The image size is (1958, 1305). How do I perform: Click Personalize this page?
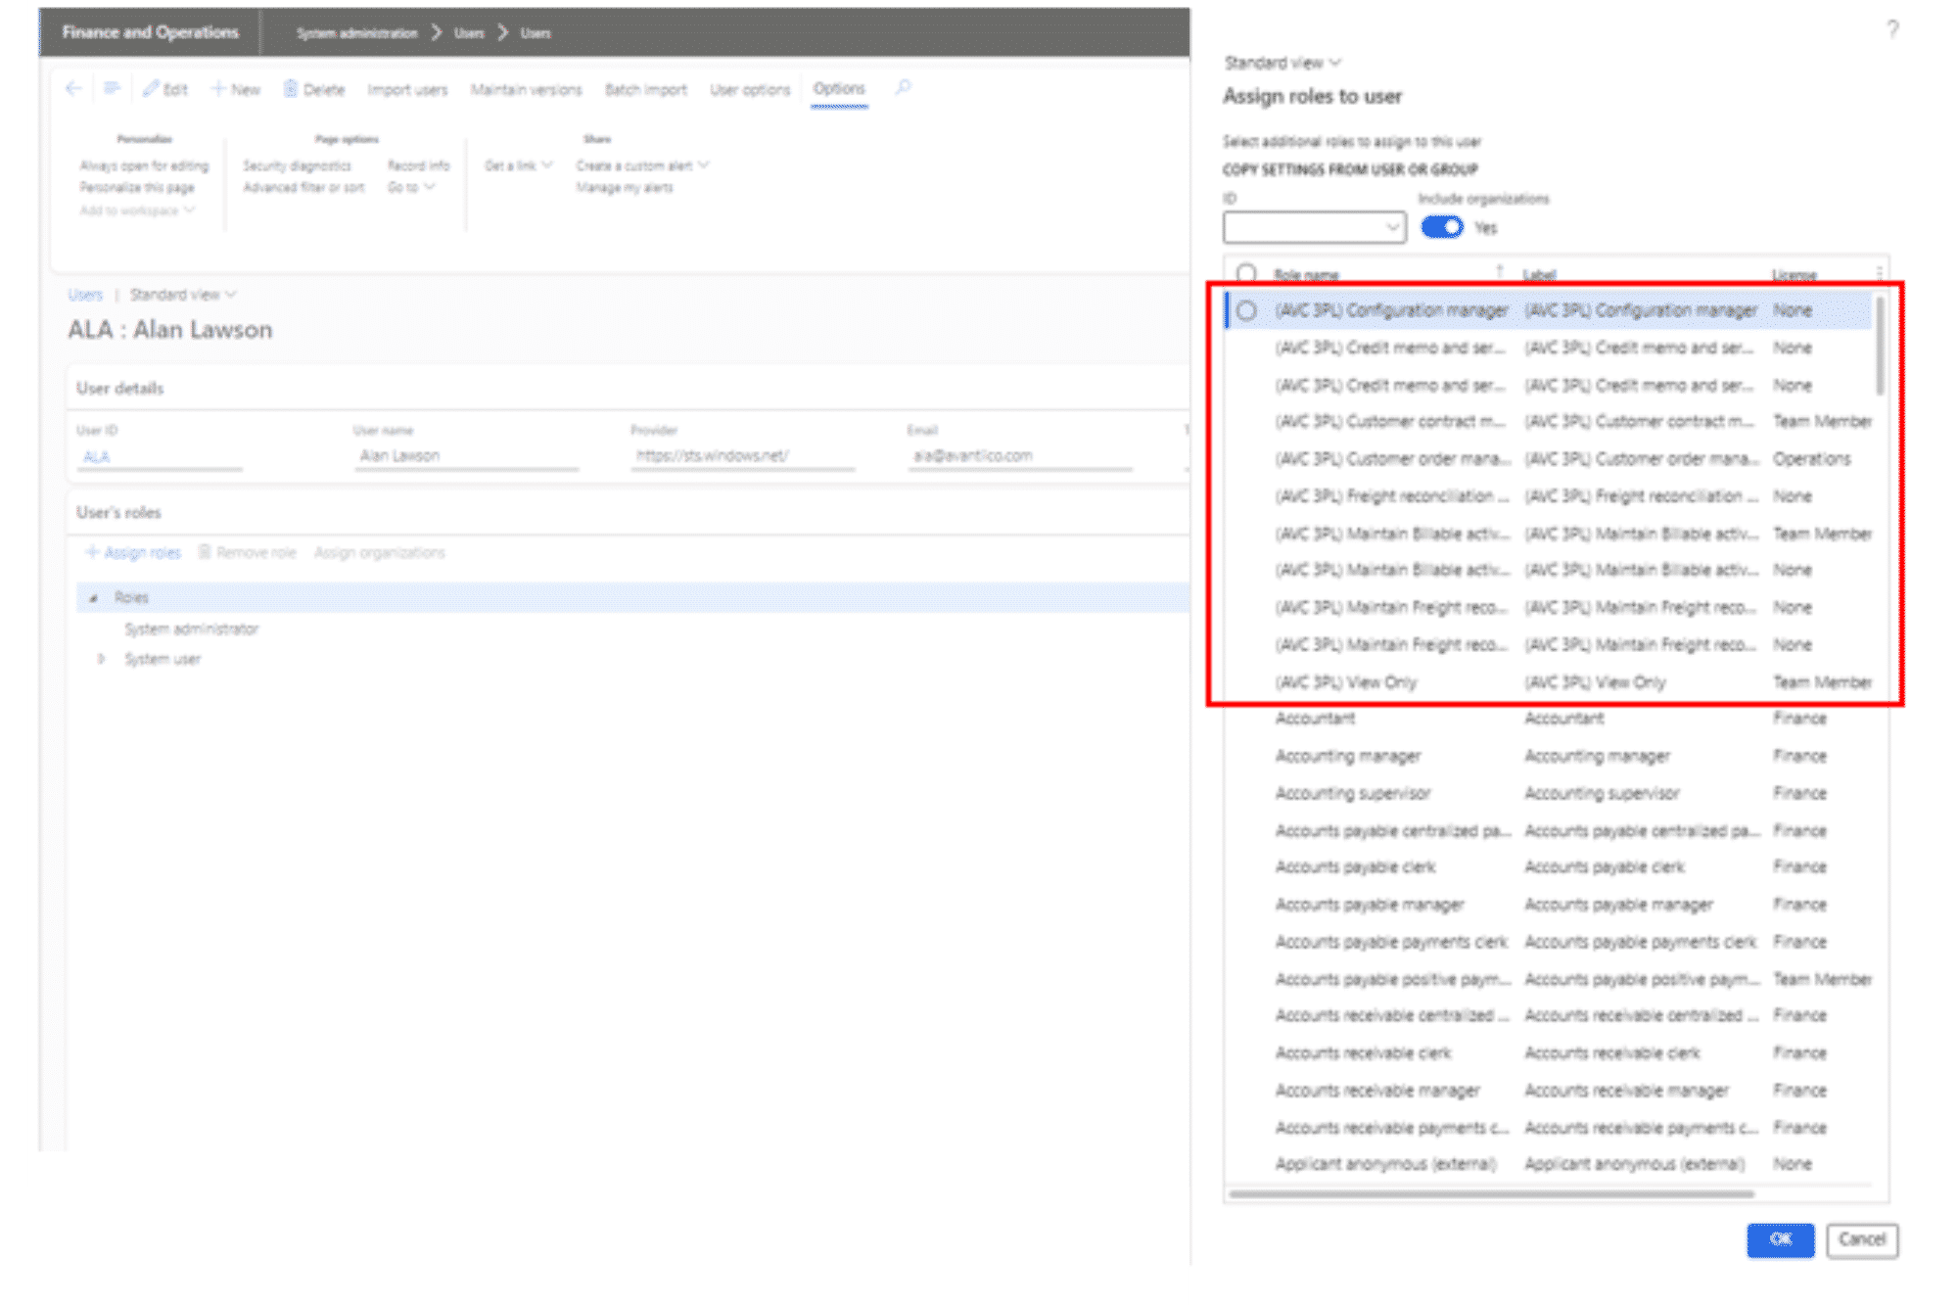tap(137, 187)
